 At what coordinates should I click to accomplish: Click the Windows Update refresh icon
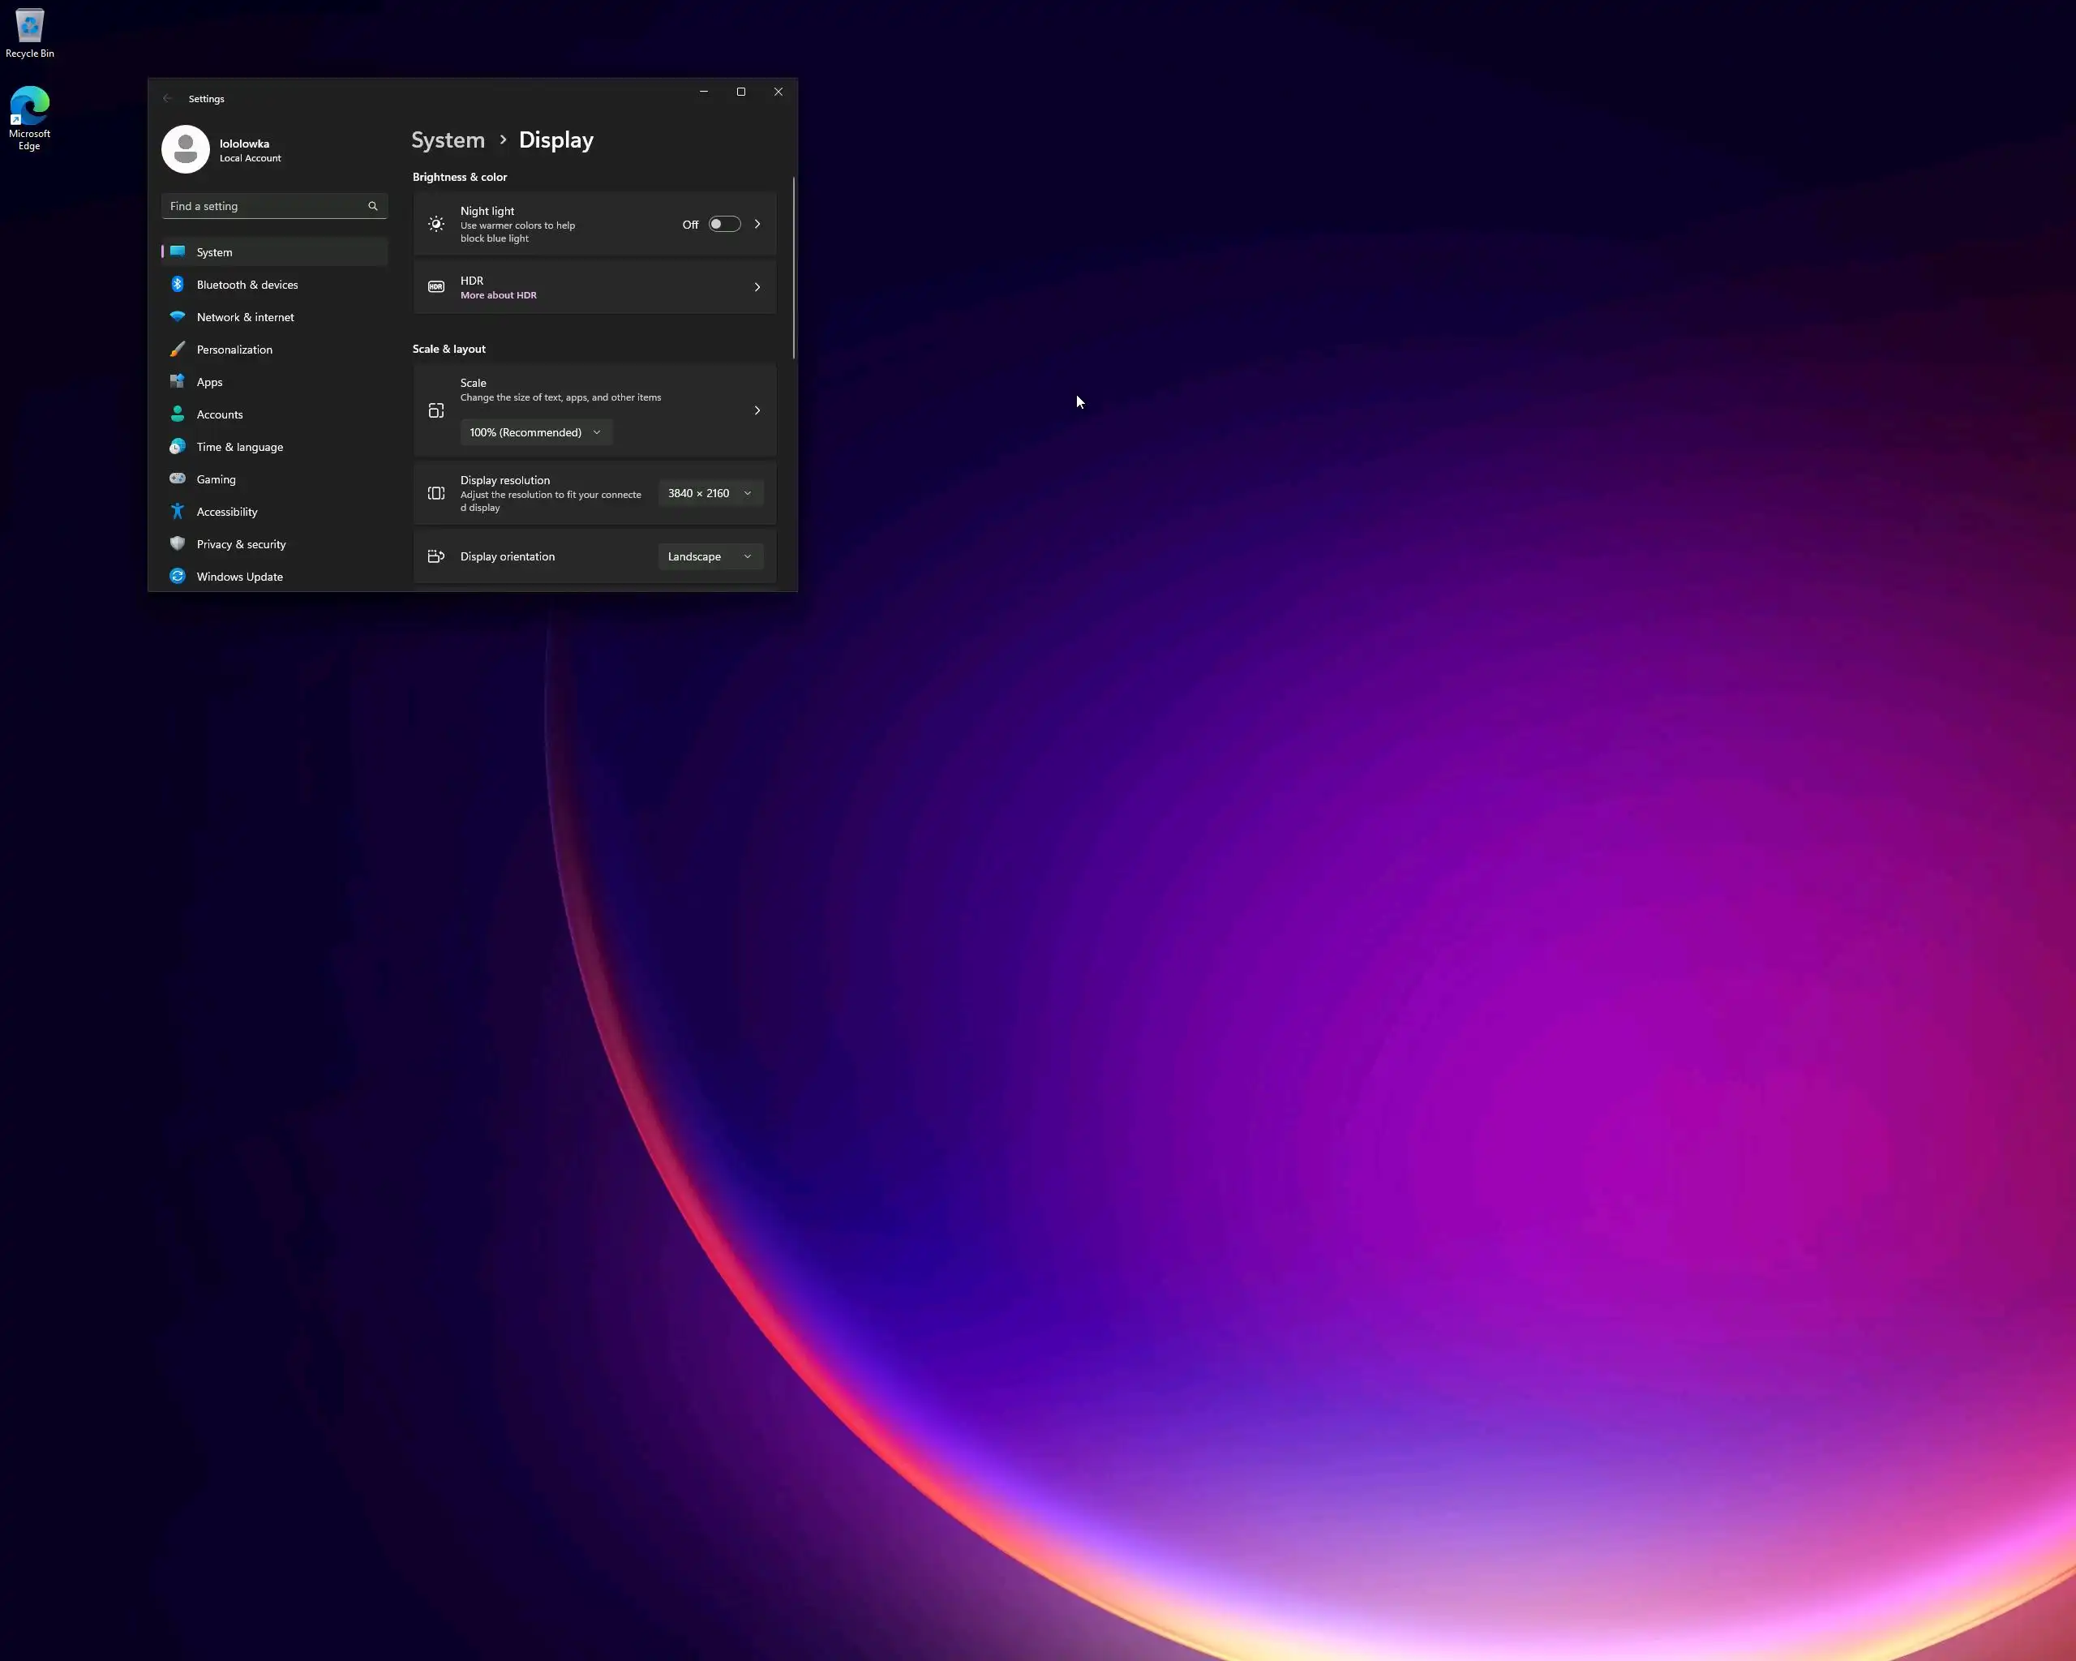pos(177,576)
